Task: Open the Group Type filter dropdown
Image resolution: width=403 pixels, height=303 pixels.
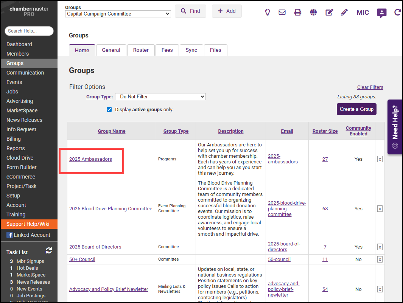Action: tap(160, 96)
